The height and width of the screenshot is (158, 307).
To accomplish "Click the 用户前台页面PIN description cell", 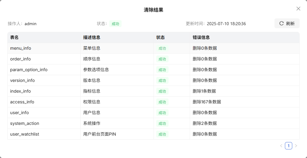I will point(99,134).
